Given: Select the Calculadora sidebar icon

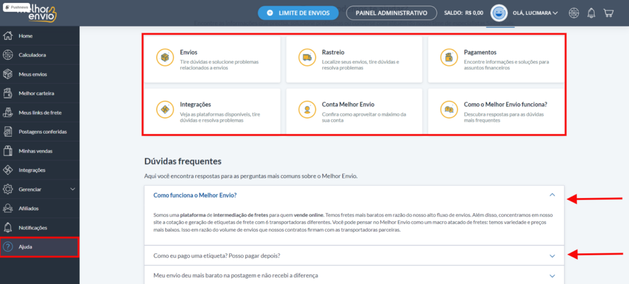Looking at the screenshot, I should 7,55.
